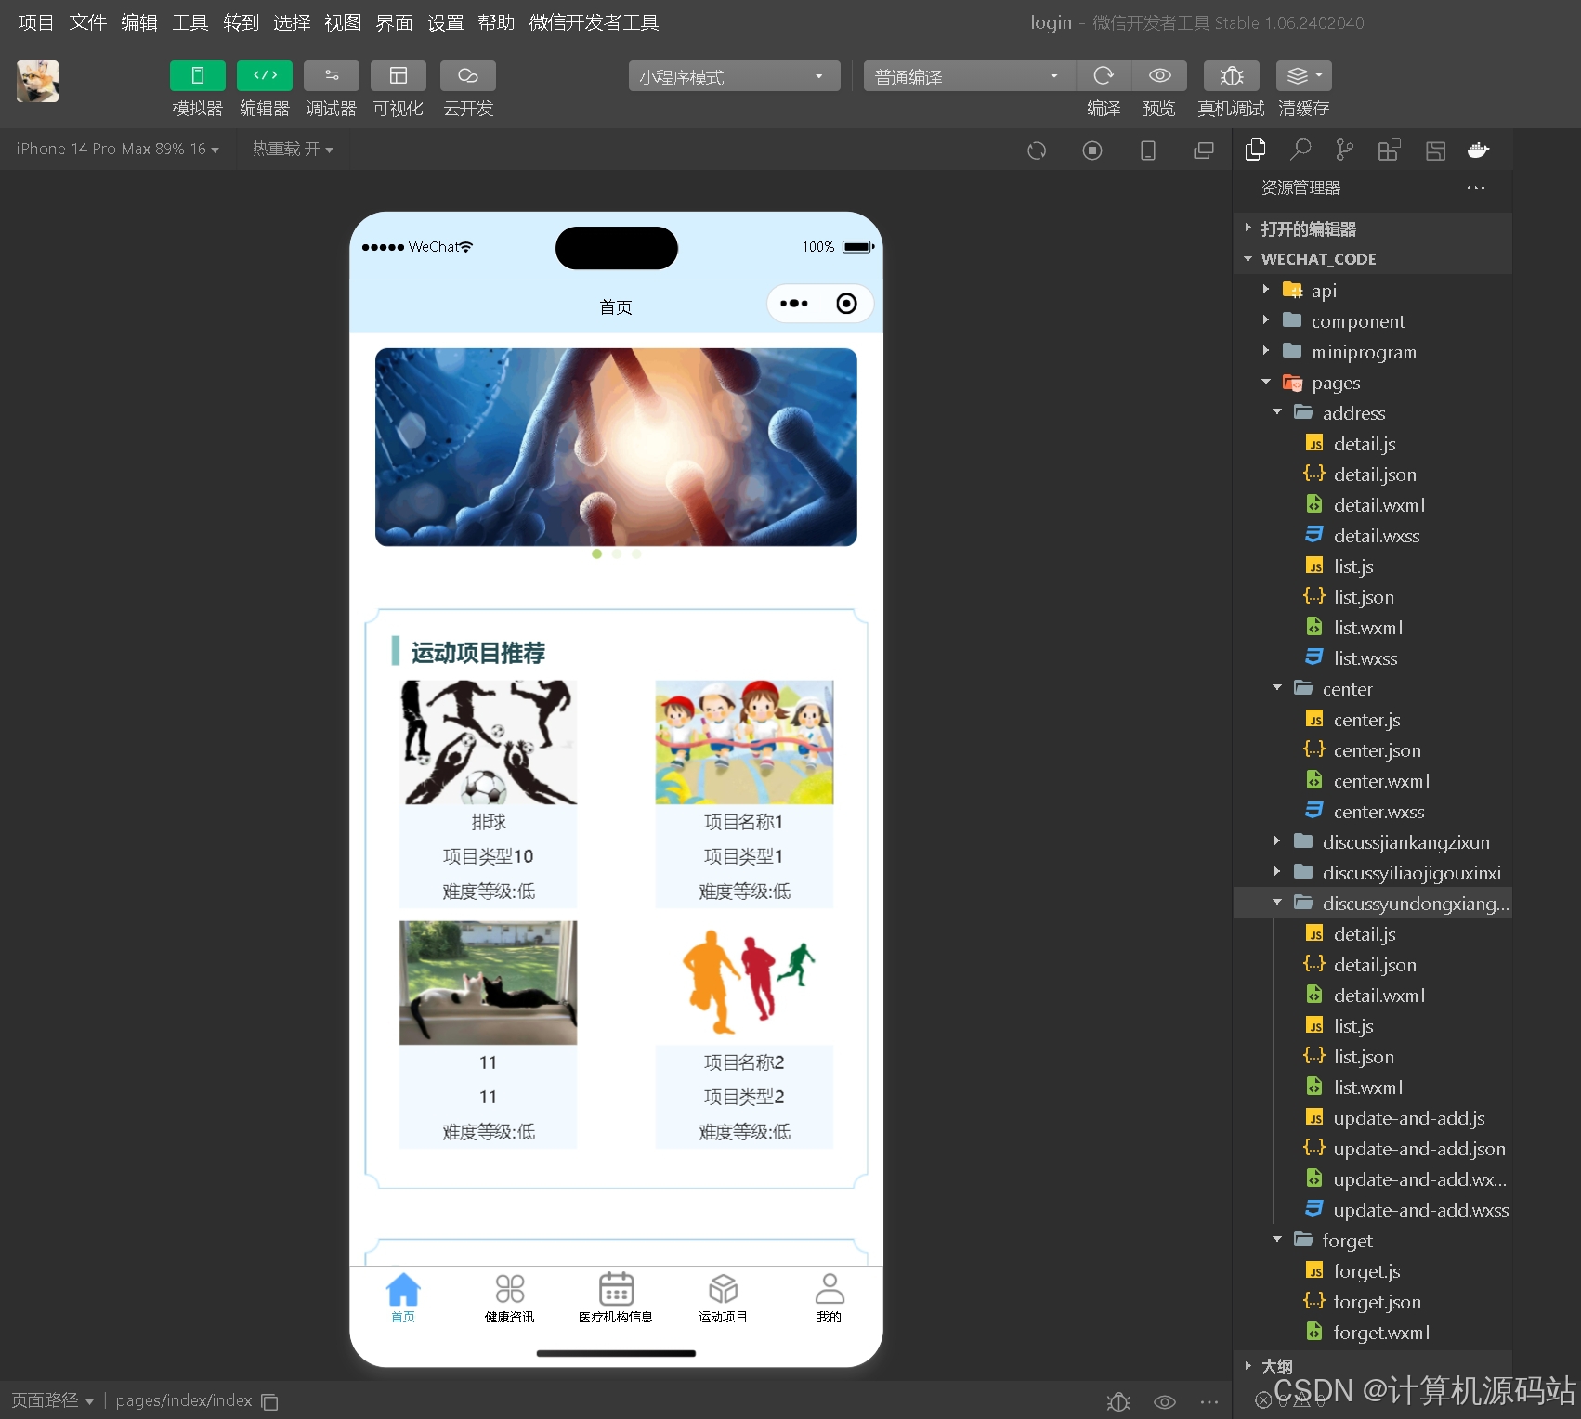Open 云开发 cloud development
The width and height of the screenshot is (1581, 1419).
pyautogui.click(x=468, y=76)
